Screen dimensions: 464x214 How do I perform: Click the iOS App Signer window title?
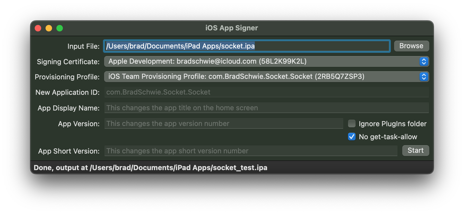[x=232, y=28]
